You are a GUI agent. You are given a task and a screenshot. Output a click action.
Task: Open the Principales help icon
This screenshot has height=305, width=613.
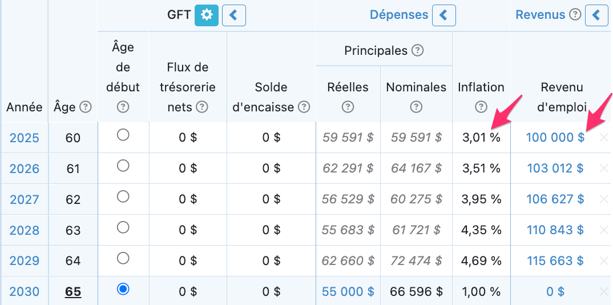pyautogui.click(x=418, y=51)
